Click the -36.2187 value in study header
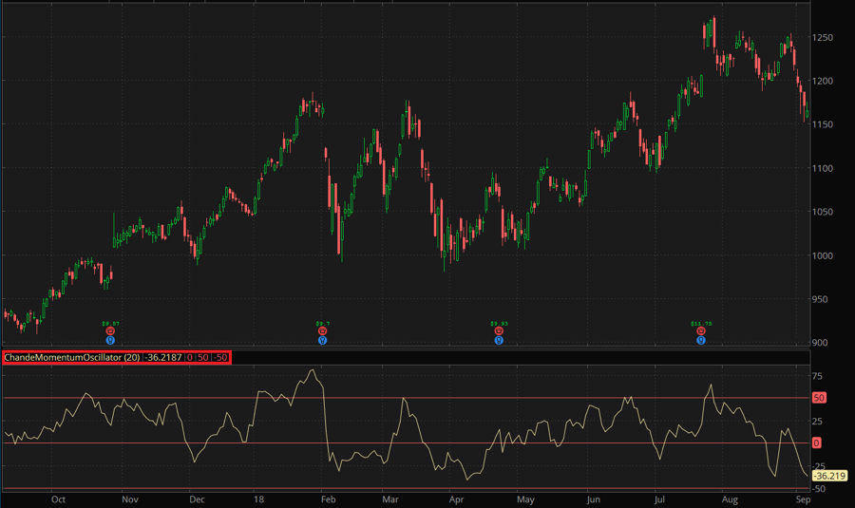855x508 pixels. pos(163,357)
